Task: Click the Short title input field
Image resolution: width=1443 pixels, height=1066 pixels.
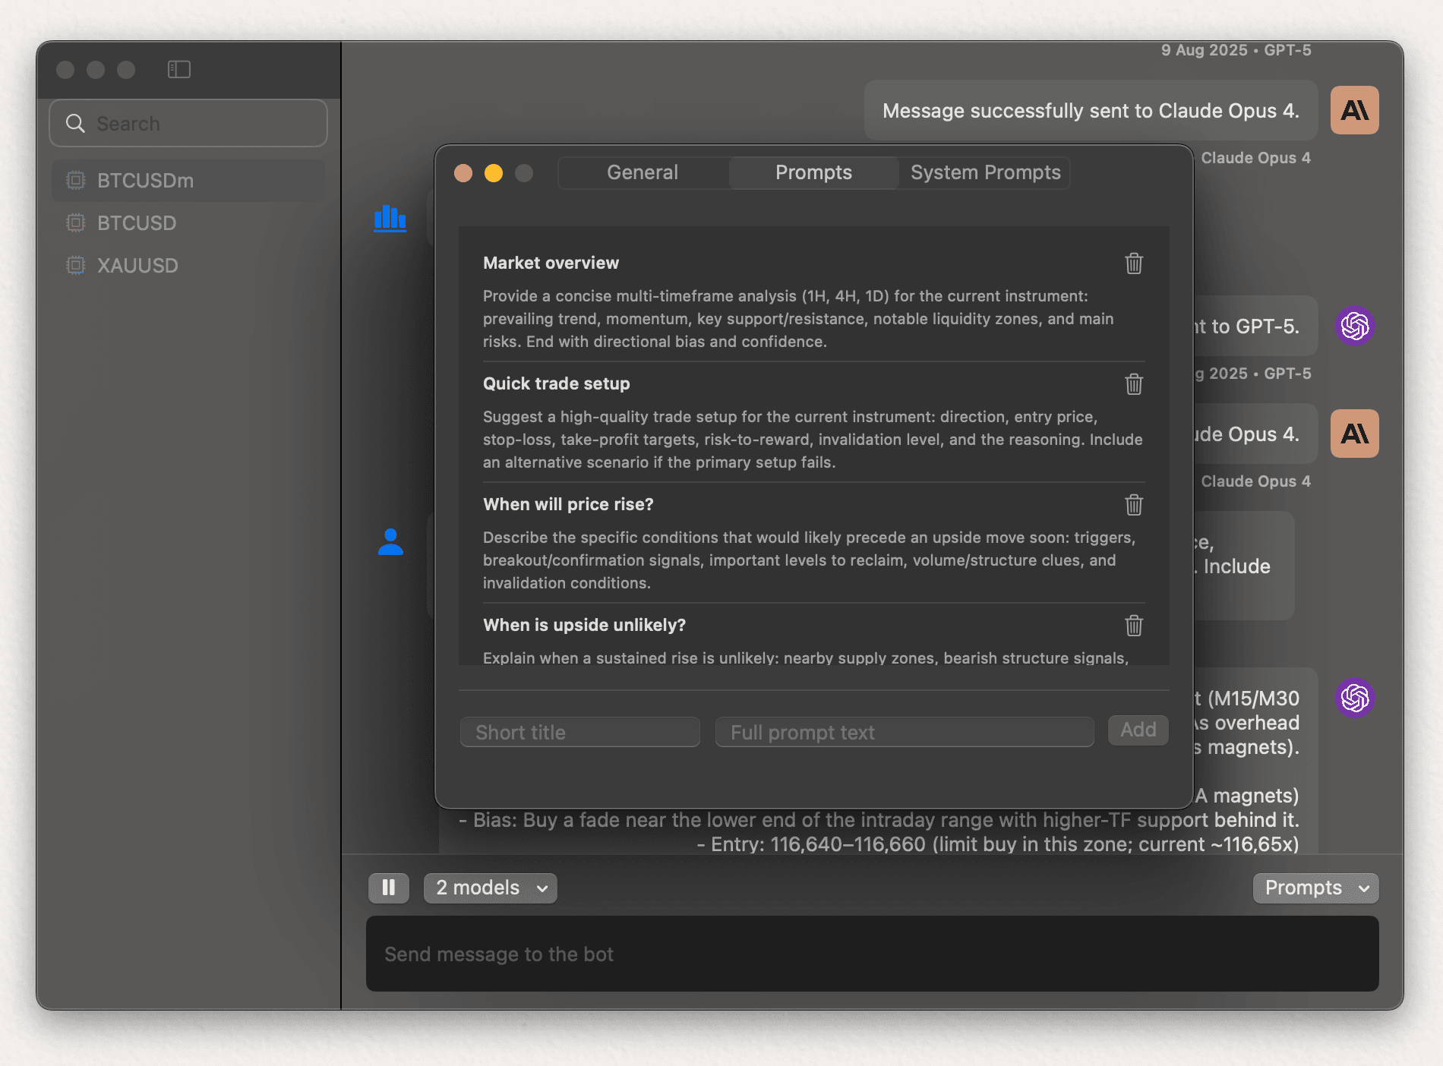Action: click(579, 731)
